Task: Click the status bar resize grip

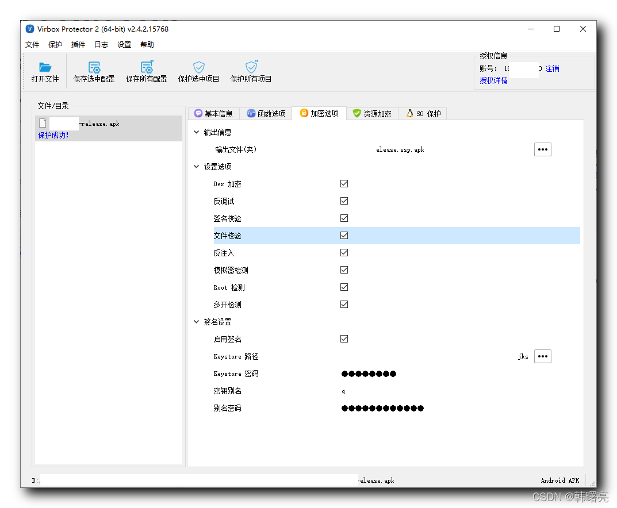Action: 592,483
